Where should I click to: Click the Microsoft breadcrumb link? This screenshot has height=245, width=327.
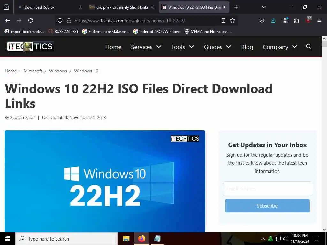click(x=33, y=71)
